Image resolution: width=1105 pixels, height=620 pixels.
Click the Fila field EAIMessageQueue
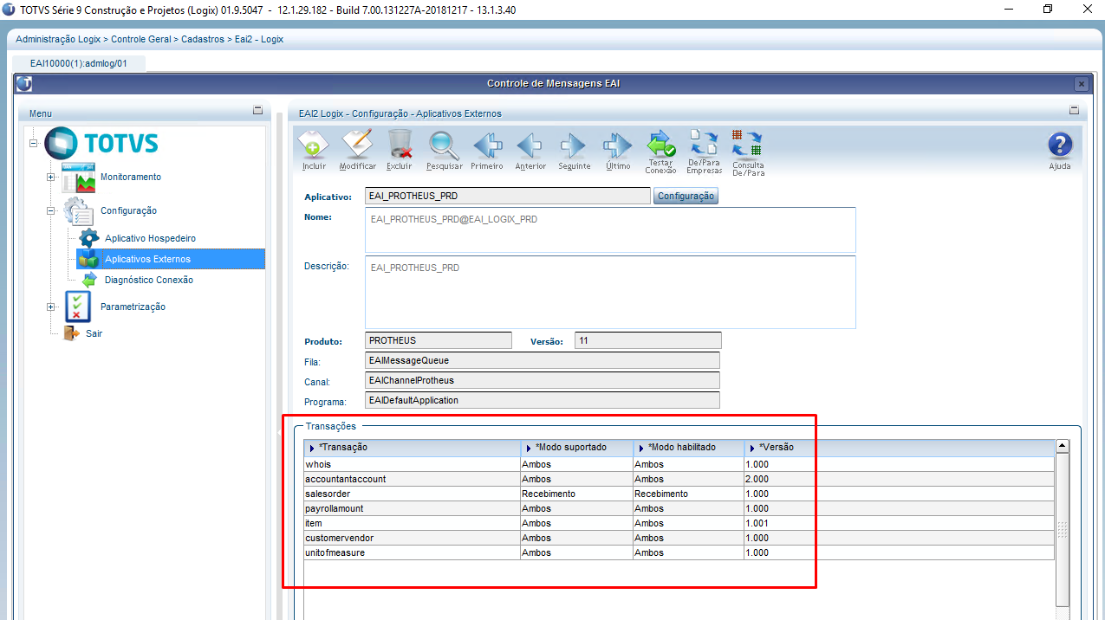(x=543, y=360)
